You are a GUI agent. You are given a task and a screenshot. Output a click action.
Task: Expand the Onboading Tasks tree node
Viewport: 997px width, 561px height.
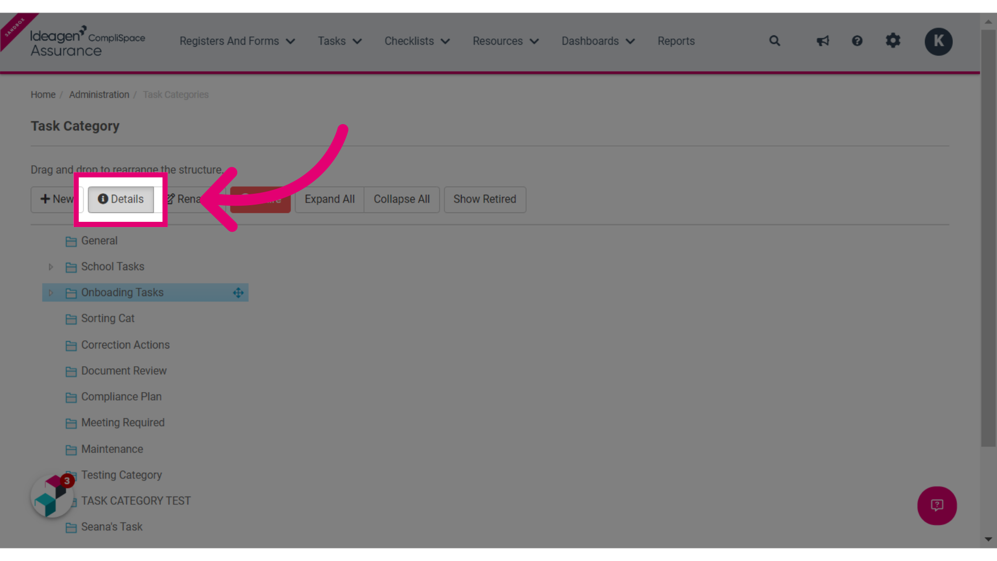pyautogui.click(x=51, y=293)
